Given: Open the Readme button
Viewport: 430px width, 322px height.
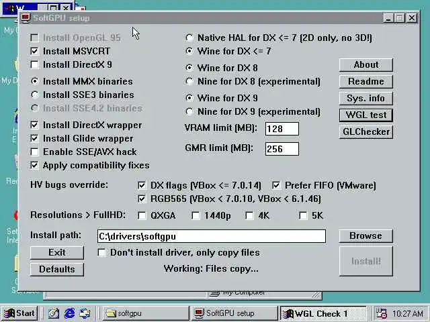Looking at the screenshot, I should [365, 82].
